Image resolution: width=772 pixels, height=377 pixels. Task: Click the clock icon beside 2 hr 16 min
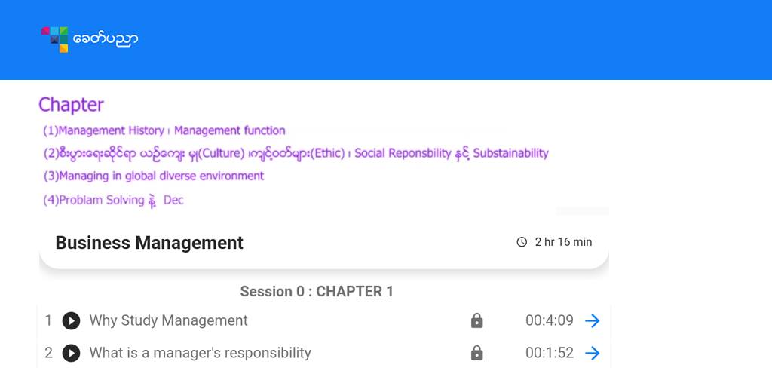click(522, 242)
